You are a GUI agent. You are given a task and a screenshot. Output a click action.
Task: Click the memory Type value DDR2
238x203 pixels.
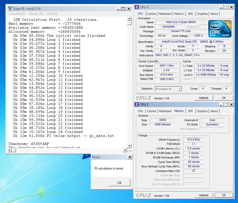click(163, 120)
